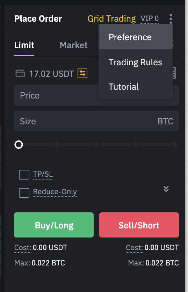Image resolution: width=188 pixels, height=292 pixels.
Task: Switch to the Market order tab
Action: [74, 45]
